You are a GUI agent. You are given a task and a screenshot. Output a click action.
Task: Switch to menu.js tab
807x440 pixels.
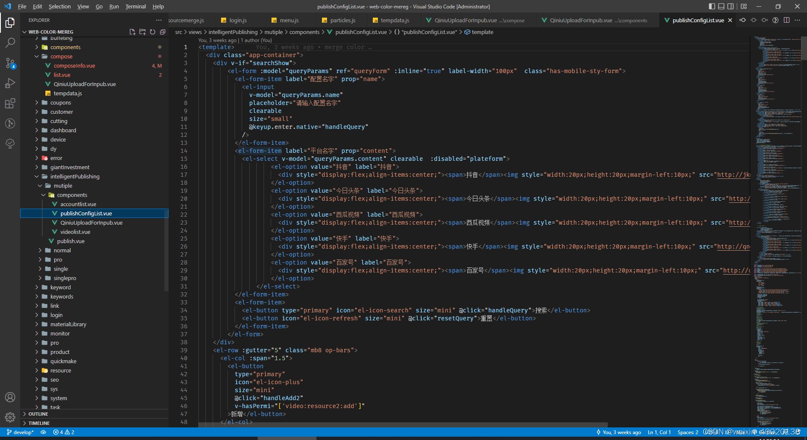point(289,20)
